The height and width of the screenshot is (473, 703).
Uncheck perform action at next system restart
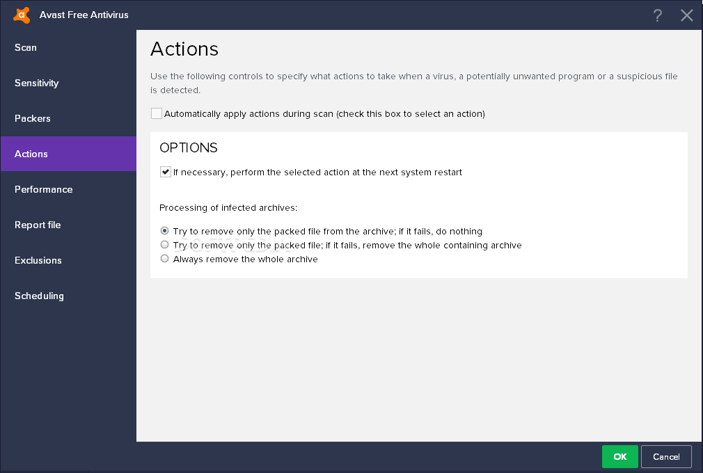point(166,172)
